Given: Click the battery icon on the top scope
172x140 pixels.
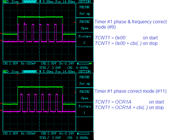Looking at the screenshot, I should 6,1.
